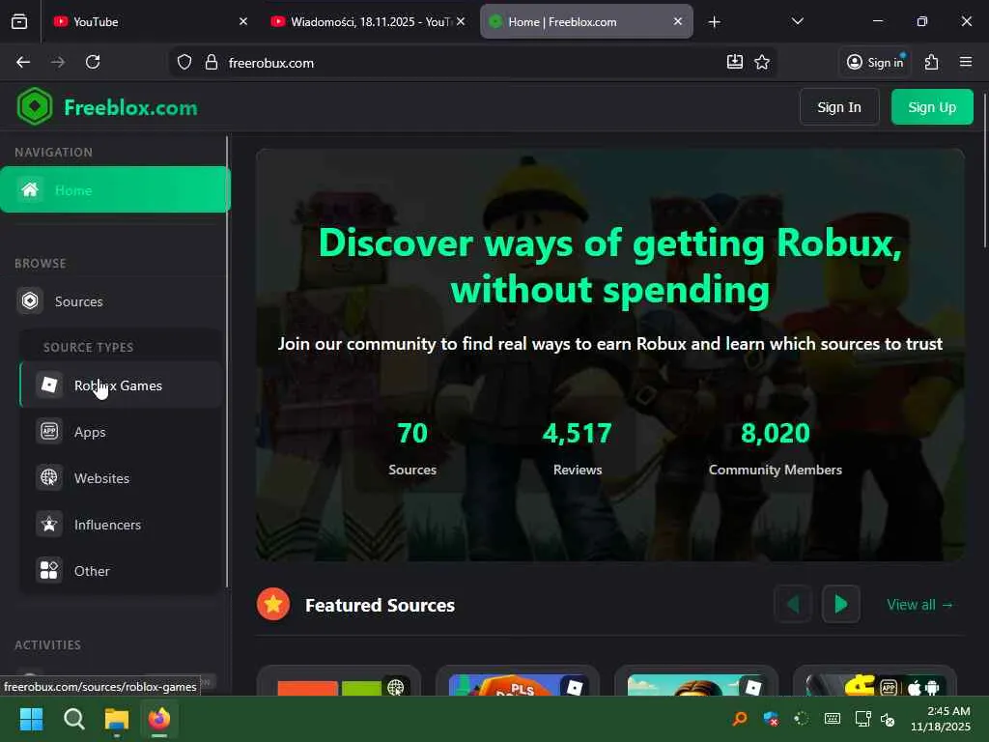Image resolution: width=989 pixels, height=742 pixels.
Task: Open the View all featured sources link
Action: [919, 605]
